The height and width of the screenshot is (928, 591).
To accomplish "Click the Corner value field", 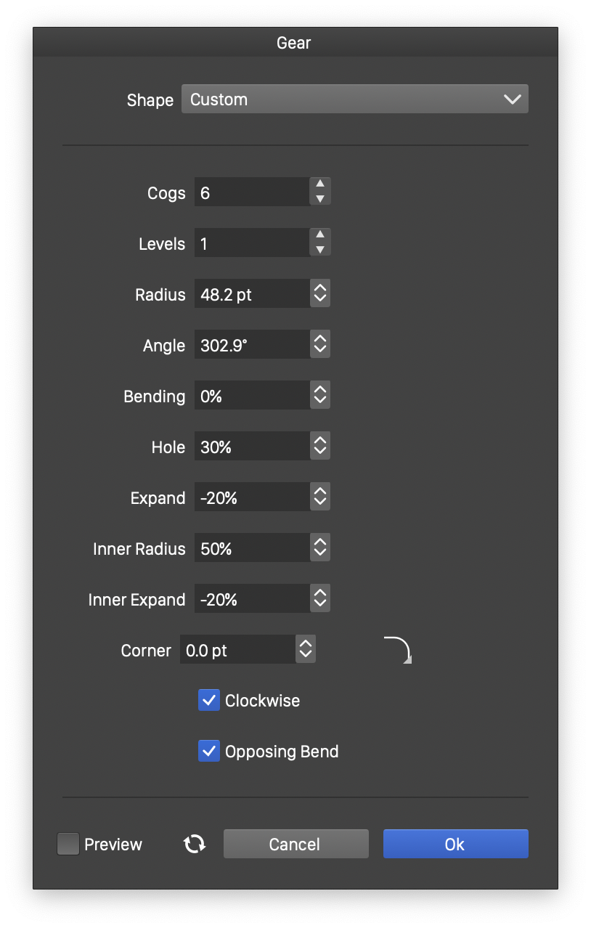I will coord(237,650).
